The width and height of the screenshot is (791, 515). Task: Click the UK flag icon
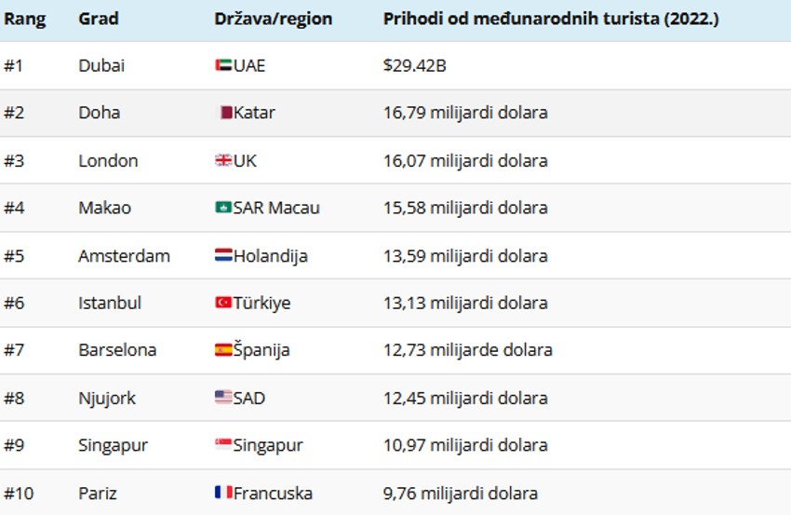pyautogui.click(x=223, y=161)
